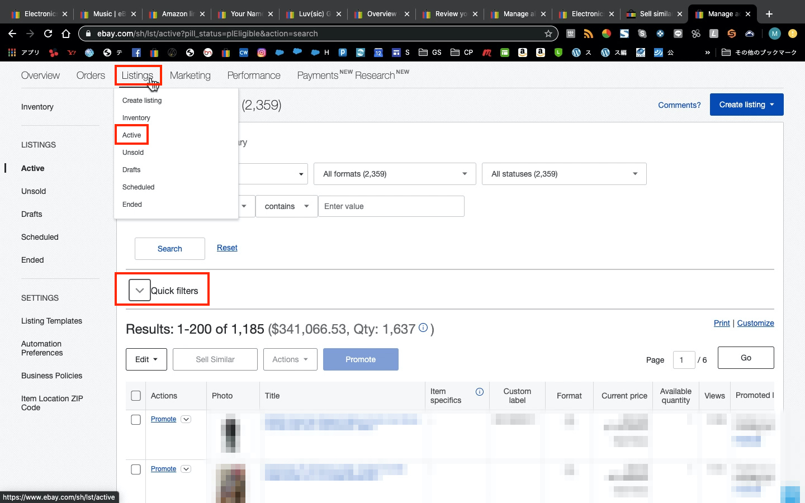Open the Instagram bookmark icon
This screenshot has height=503, width=805.
(x=262, y=53)
